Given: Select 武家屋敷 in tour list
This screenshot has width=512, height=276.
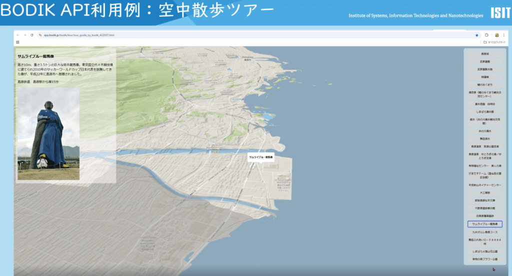Looking at the screenshot, I should 485,61.
